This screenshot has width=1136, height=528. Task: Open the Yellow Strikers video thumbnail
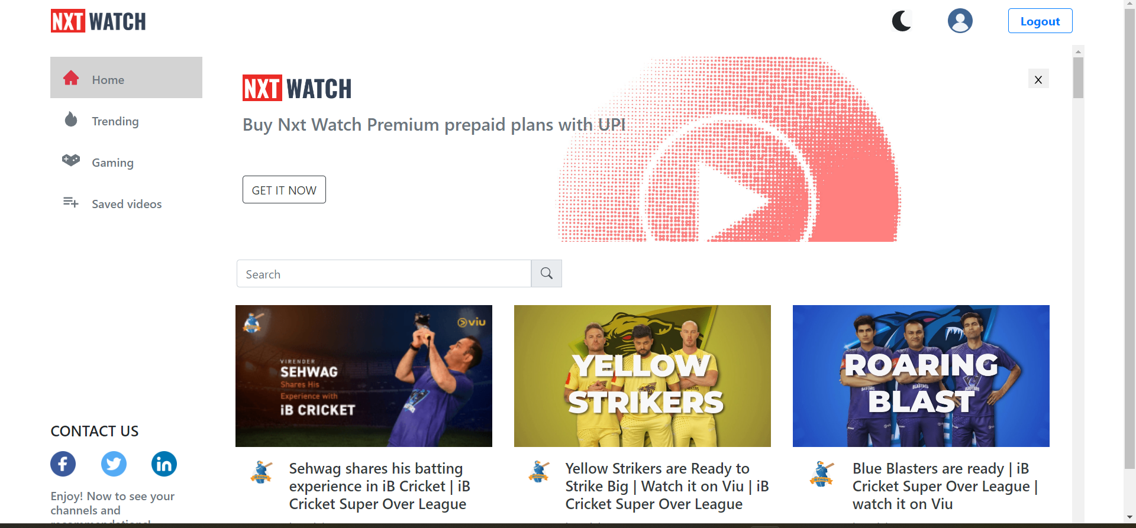643,376
